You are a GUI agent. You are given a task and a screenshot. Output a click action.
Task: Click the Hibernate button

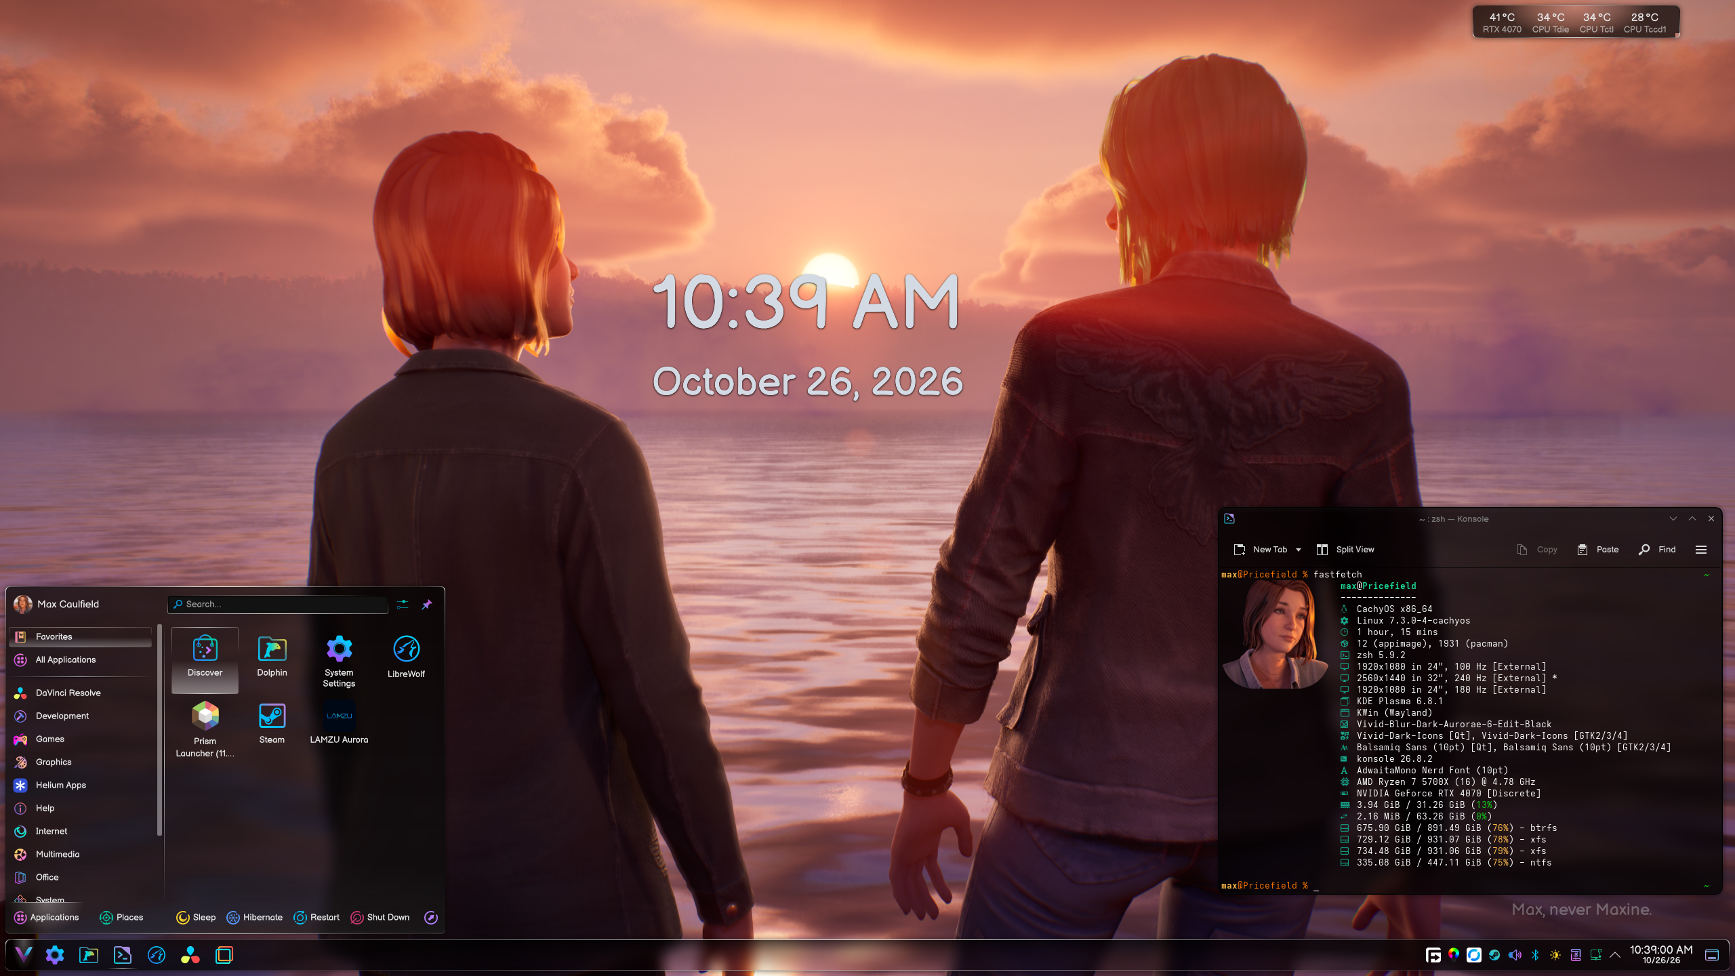click(x=254, y=917)
